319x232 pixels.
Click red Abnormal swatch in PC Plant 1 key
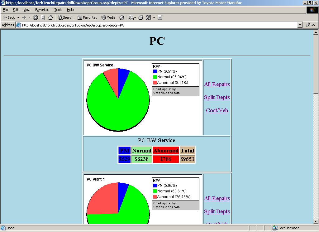[155, 196]
